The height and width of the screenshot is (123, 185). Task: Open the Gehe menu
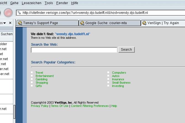[x=14, y=3]
